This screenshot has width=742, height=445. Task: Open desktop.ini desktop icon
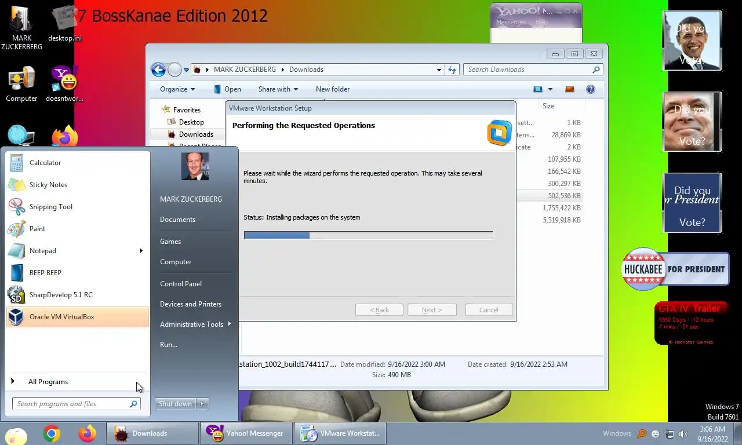coord(65,23)
